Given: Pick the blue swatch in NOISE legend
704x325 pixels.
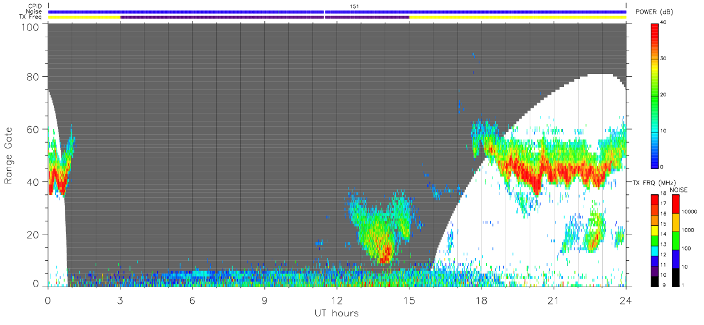Looking at the screenshot, I should [x=675, y=259].
